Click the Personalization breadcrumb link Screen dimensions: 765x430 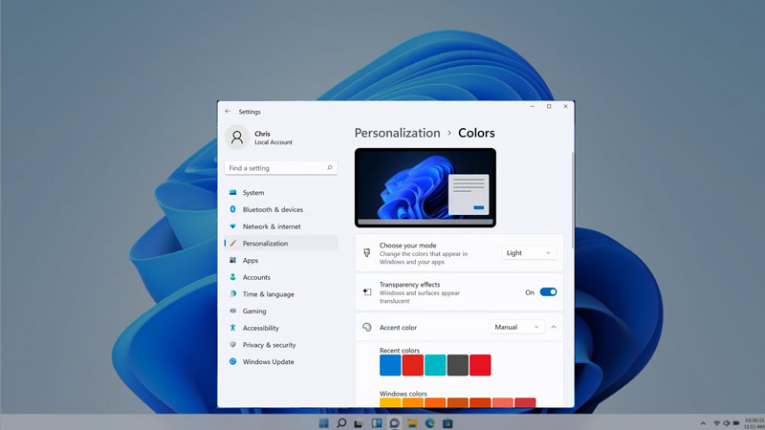[x=397, y=133]
